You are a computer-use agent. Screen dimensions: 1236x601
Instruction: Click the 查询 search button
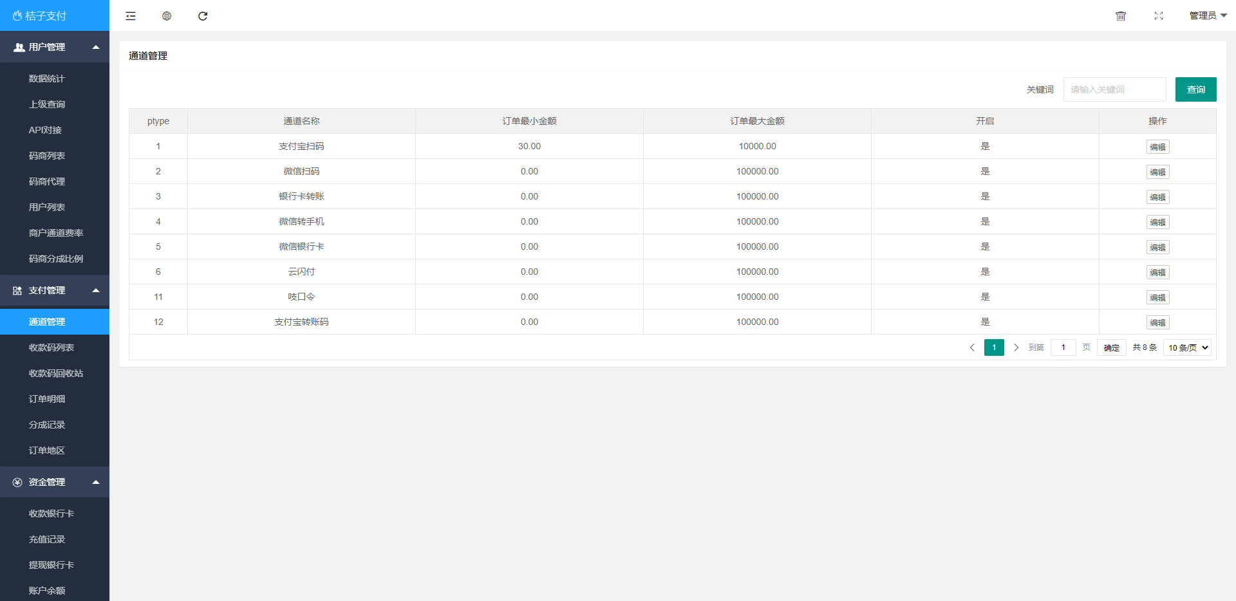click(x=1195, y=89)
